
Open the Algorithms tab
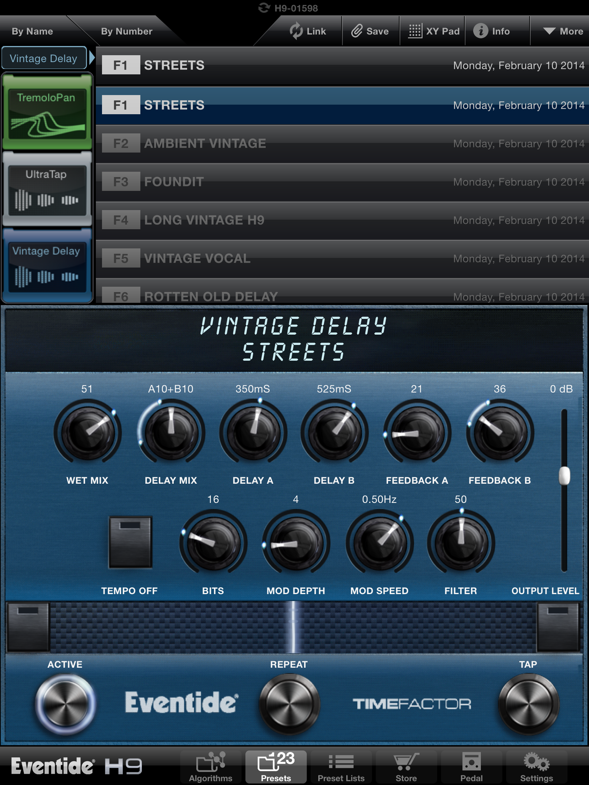[x=211, y=767]
